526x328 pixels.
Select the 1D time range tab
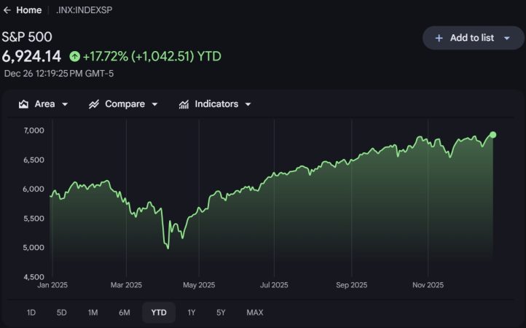coord(31,313)
